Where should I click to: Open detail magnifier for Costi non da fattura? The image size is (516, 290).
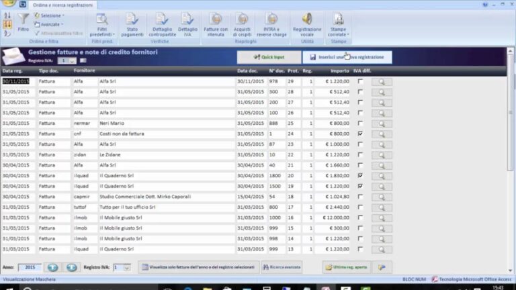click(x=382, y=134)
